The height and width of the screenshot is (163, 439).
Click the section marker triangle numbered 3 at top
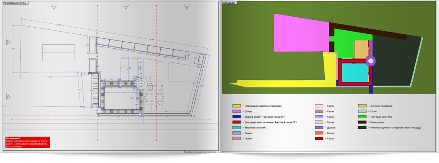pyautogui.click(x=187, y=7)
